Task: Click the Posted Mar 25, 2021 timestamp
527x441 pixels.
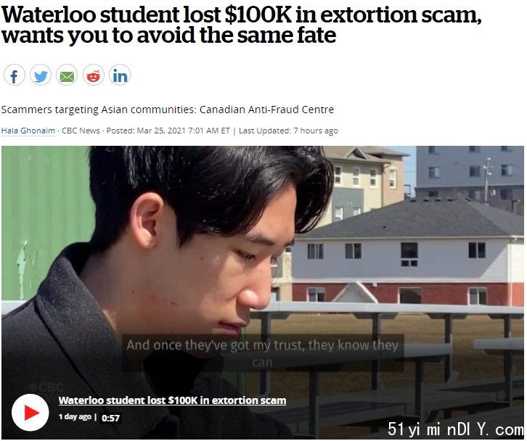Action: tap(168, 131)
